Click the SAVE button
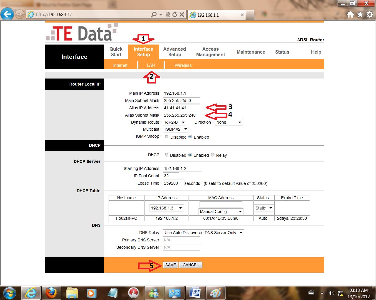 170,265
